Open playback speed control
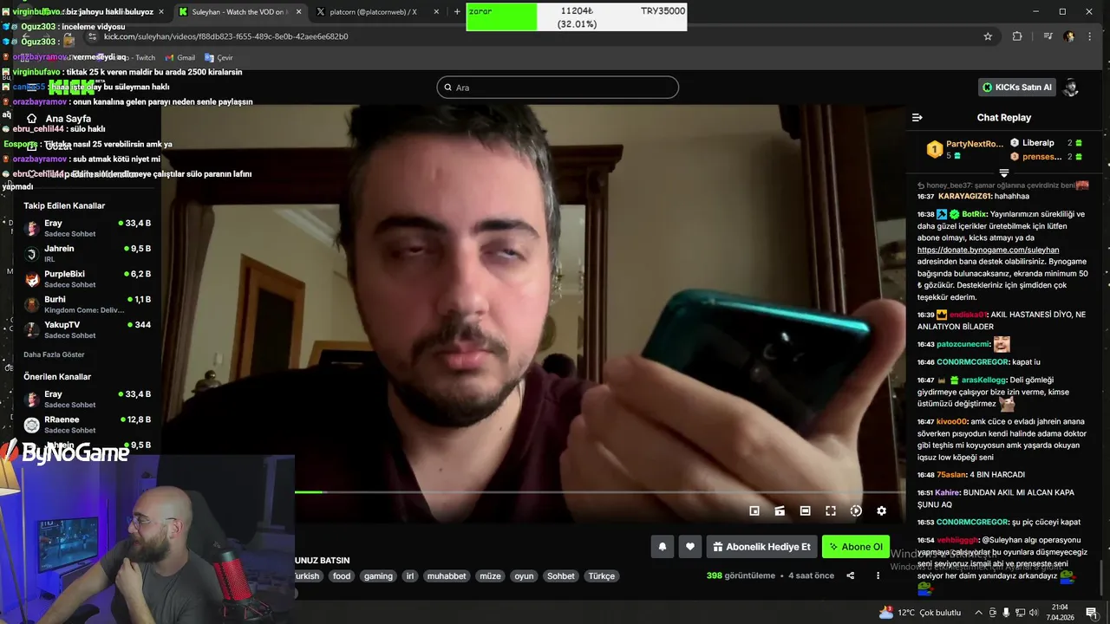Viewport: 1110px width, 624px height. (856, 511)
